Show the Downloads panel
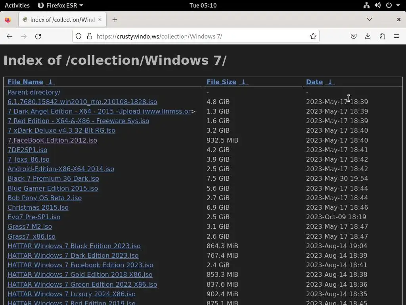This screenshot has height=305, width=406. tap(368, 36)
